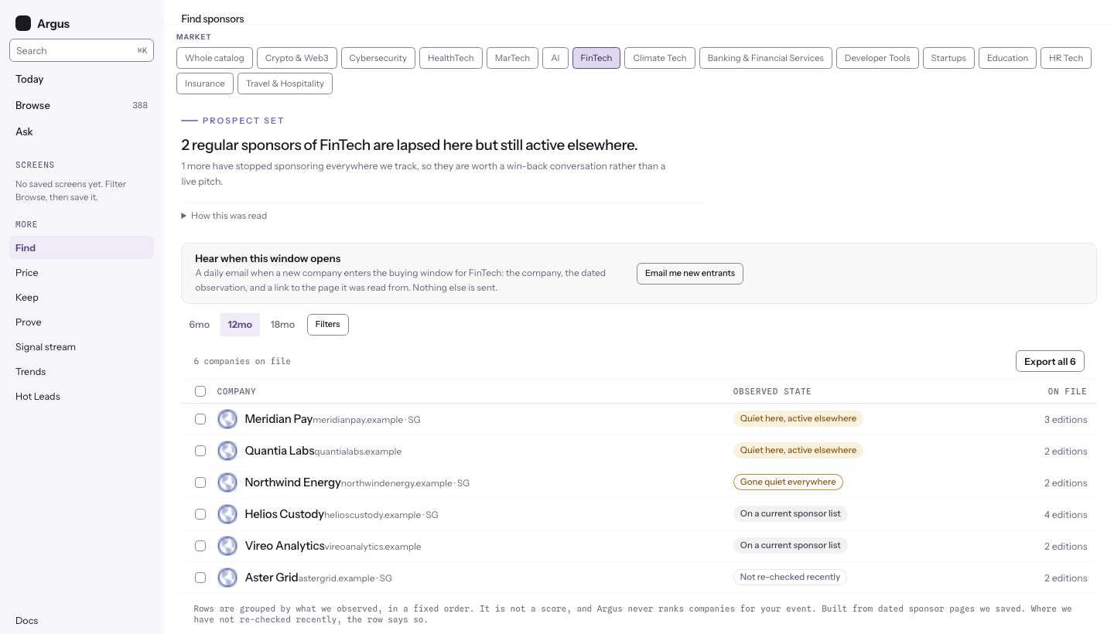The height and width of the screenshot is (634, 1114).
Task: Click the Email me new entrants button
Action: point(690,274)
